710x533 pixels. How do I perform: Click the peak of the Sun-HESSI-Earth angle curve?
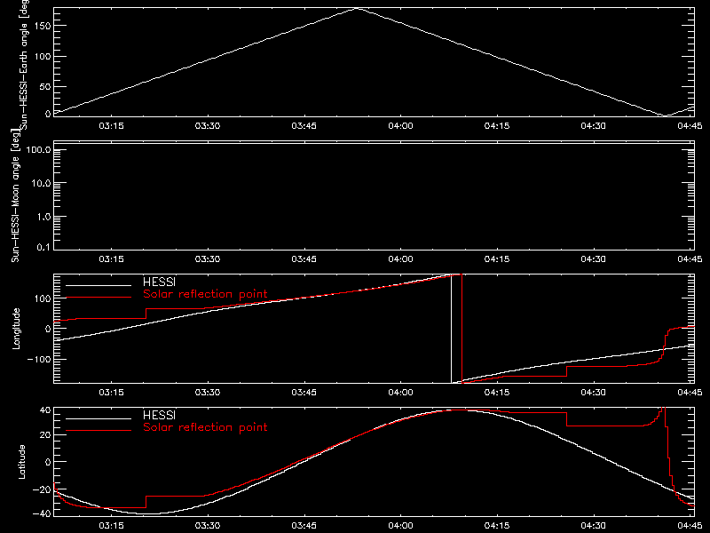pos(359,9)
